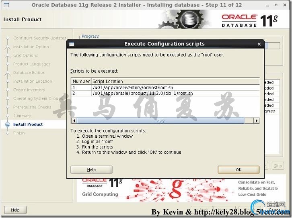The image size is (292, 218).
Task: Select script row orainstRoot.sh
Action: (x=165, y=88)
